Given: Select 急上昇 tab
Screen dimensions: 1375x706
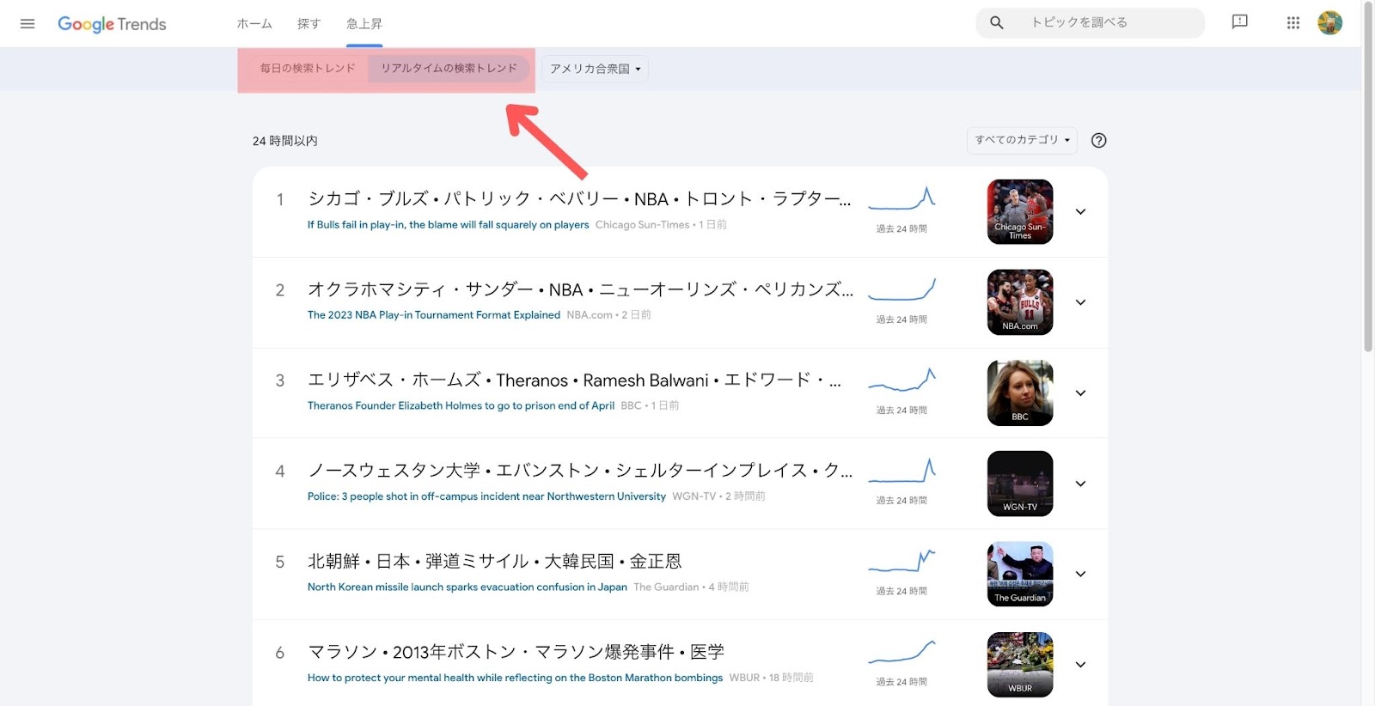Looking at the screenshot, I should click(364, 24).
